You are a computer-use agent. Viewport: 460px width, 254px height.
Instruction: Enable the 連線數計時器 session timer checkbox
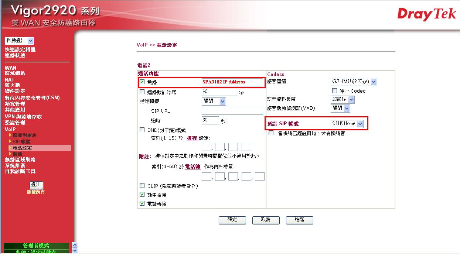(142, 92)
